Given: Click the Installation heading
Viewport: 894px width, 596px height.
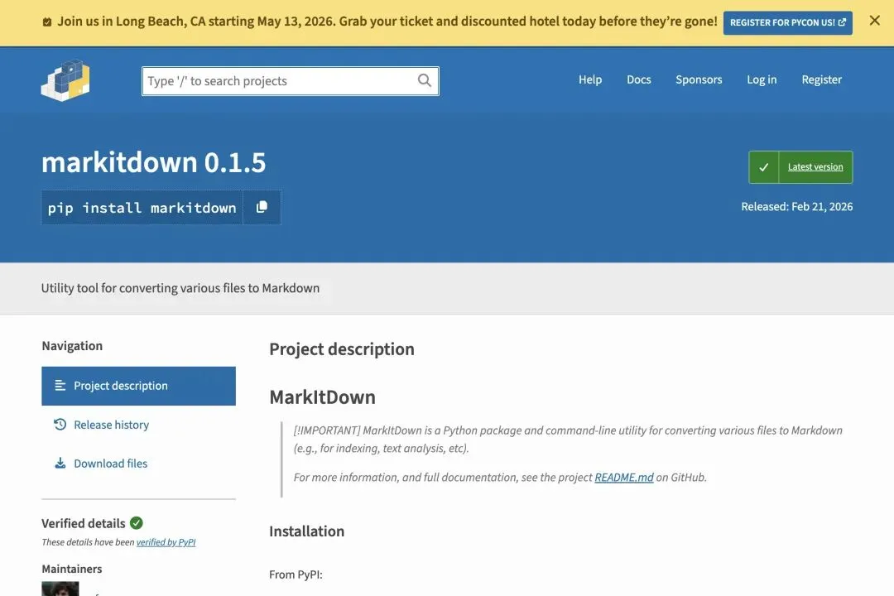Looking at the screenshot, I should click(x=307, y=531).
